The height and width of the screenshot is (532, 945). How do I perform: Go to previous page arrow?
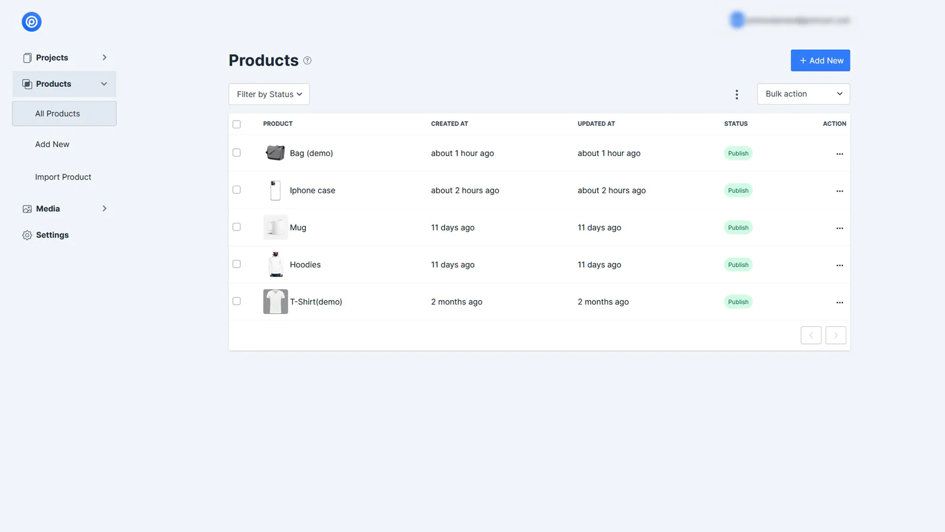point(811,335)
